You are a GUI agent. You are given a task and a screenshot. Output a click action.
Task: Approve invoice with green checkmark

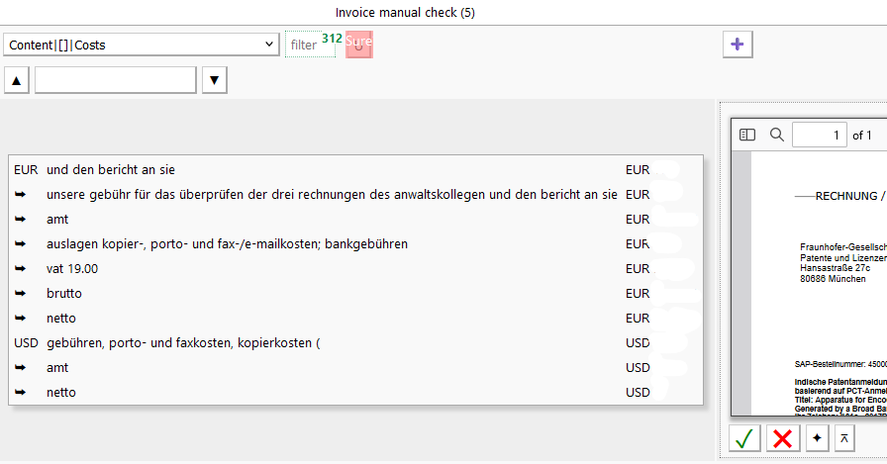pyautogui.click(x=744, y=438)
